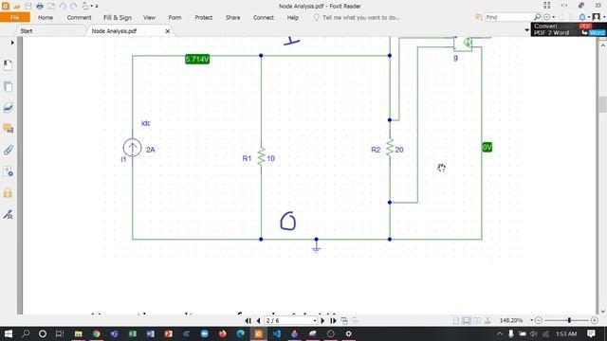Click the advanced search folder icon
Viewport: 607px width, 341px height.
point(478,17)
